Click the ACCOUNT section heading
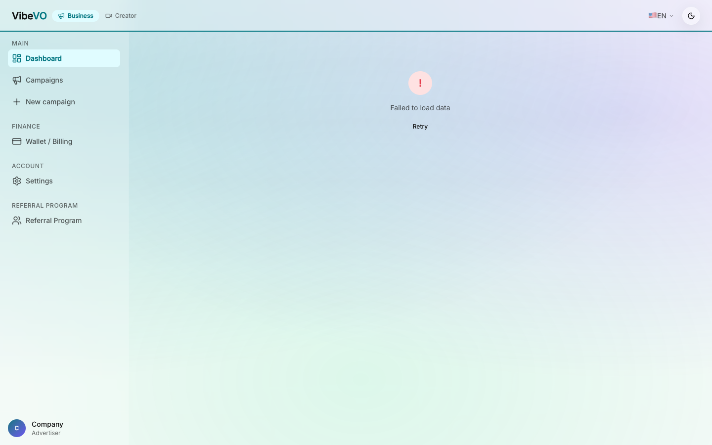 28,166
